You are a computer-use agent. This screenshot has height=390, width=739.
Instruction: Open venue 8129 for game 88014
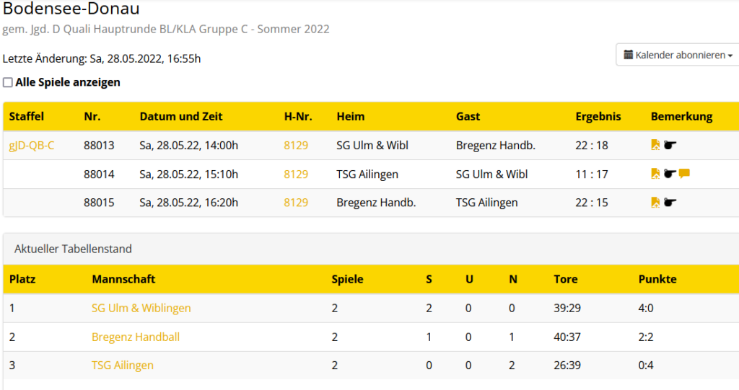point(296,174)
